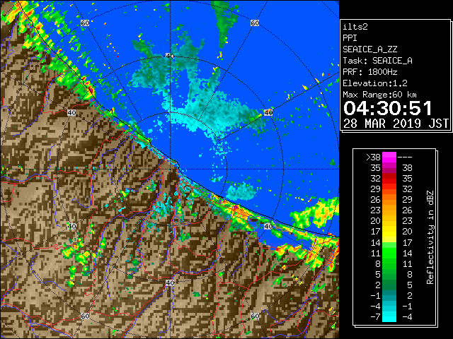This screenshot has height=339, width=453.
Task: Click the radar site name 'ilts2'
Action: 355,27
